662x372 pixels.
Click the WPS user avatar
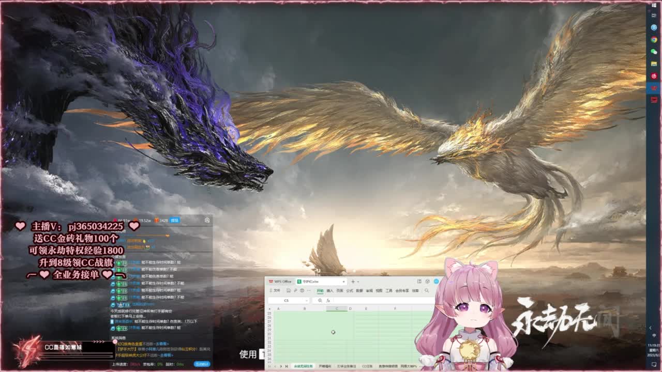(x=436, y=282)
